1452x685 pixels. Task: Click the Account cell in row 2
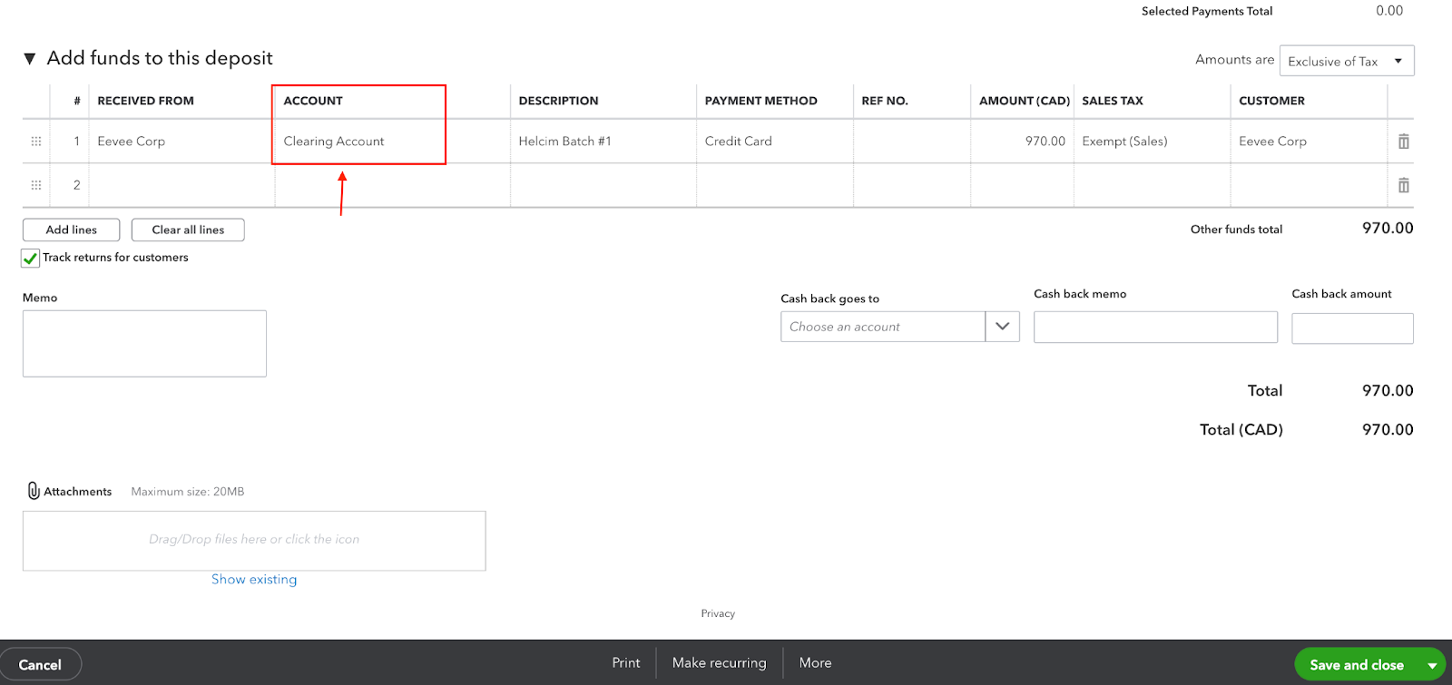click(392, 185)
